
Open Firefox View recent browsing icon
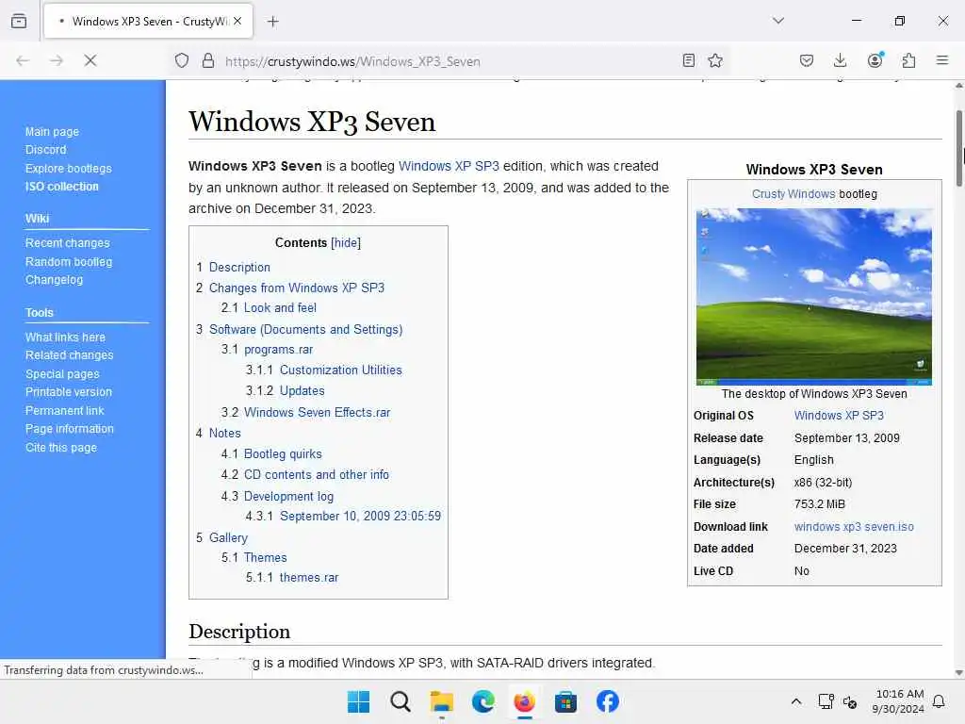19,21
